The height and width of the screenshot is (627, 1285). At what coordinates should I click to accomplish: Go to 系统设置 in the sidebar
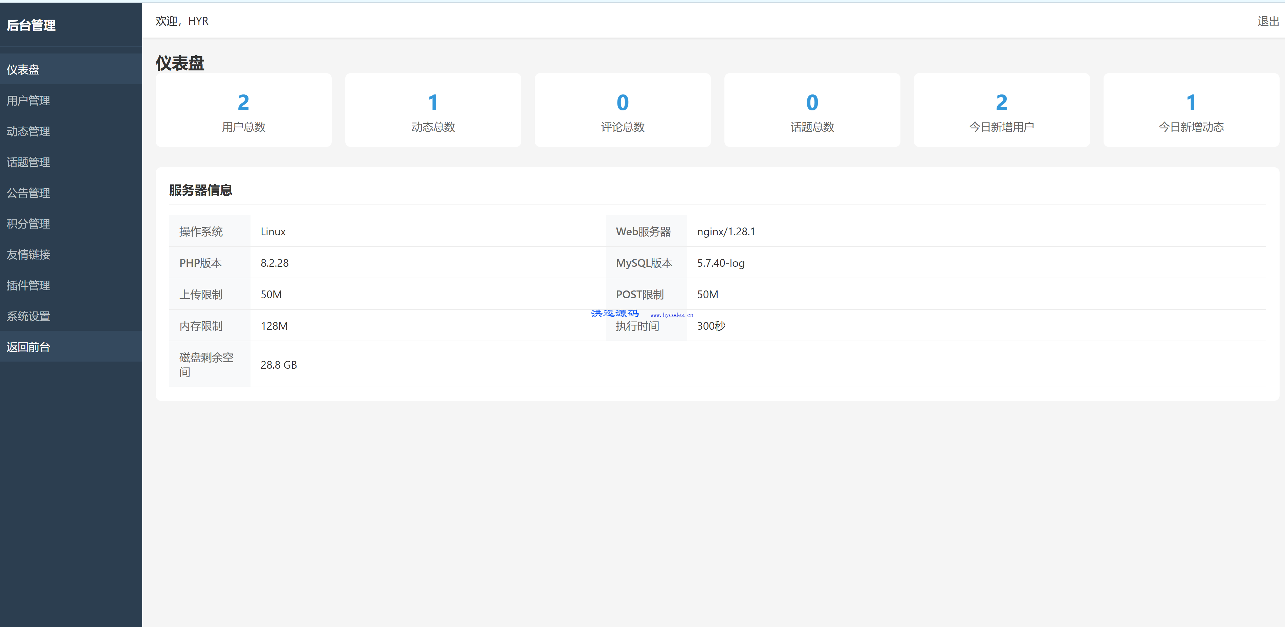(x=28, y=316)
